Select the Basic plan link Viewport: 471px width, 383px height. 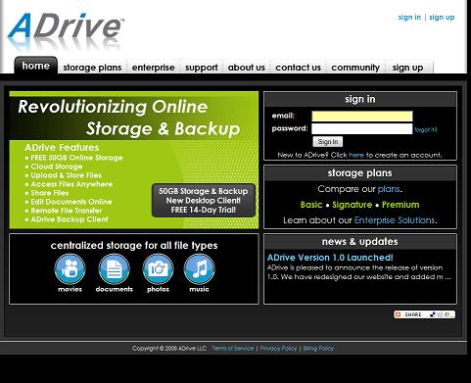(311, 205)
